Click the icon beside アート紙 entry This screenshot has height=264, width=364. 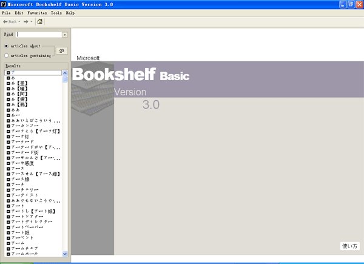(8, 232)
